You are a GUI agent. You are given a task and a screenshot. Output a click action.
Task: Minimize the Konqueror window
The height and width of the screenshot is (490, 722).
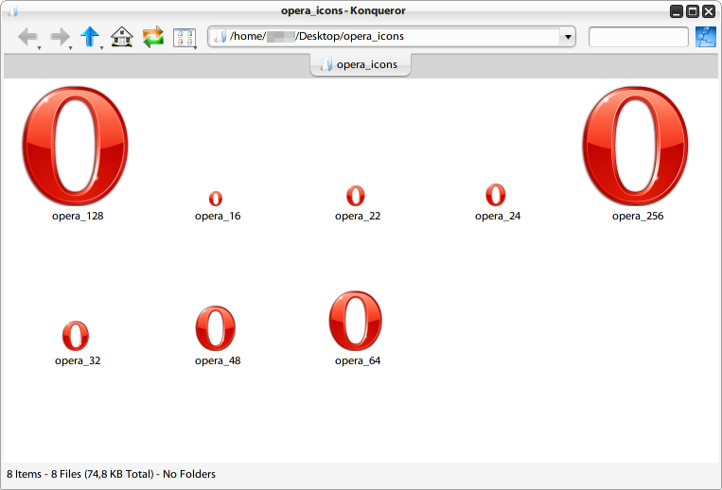tap(677, 11)
